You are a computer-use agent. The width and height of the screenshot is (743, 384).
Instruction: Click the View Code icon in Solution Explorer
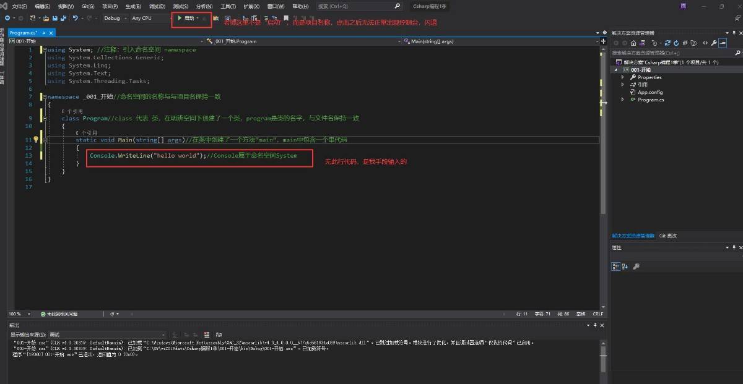click(705, 43)
